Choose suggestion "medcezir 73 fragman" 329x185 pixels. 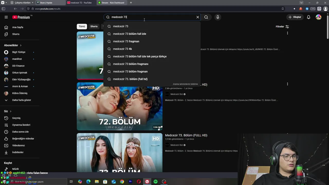[x=152, y=41]
